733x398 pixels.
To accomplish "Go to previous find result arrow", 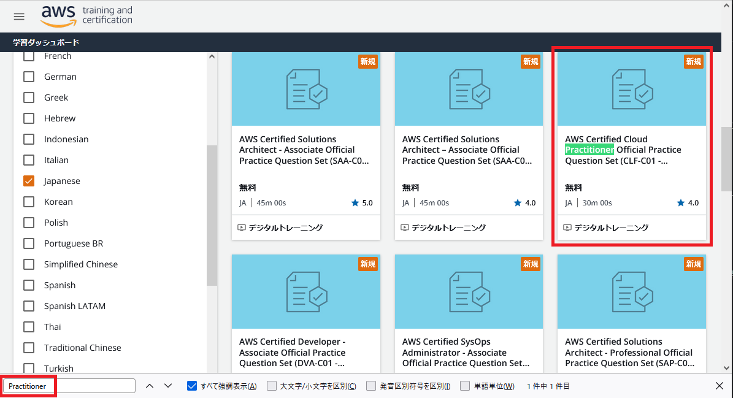I will (150, 386).
